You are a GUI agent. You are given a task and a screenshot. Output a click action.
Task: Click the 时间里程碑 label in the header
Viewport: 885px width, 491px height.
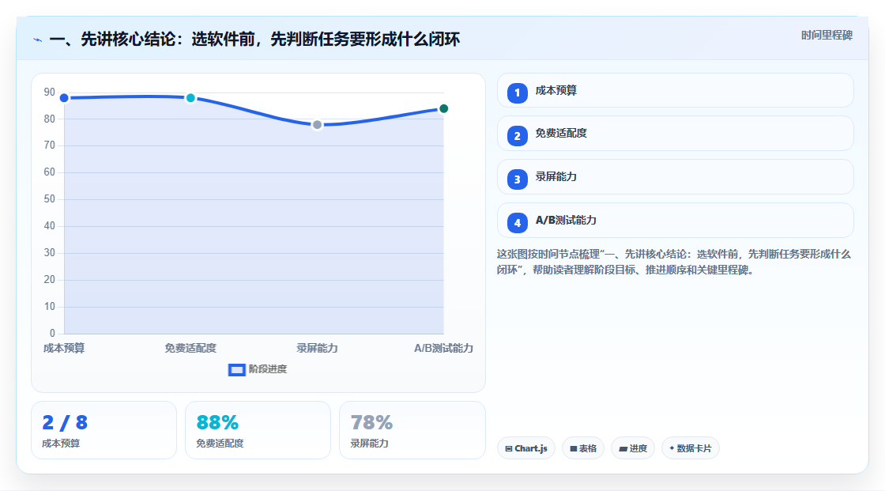[827, 35]
